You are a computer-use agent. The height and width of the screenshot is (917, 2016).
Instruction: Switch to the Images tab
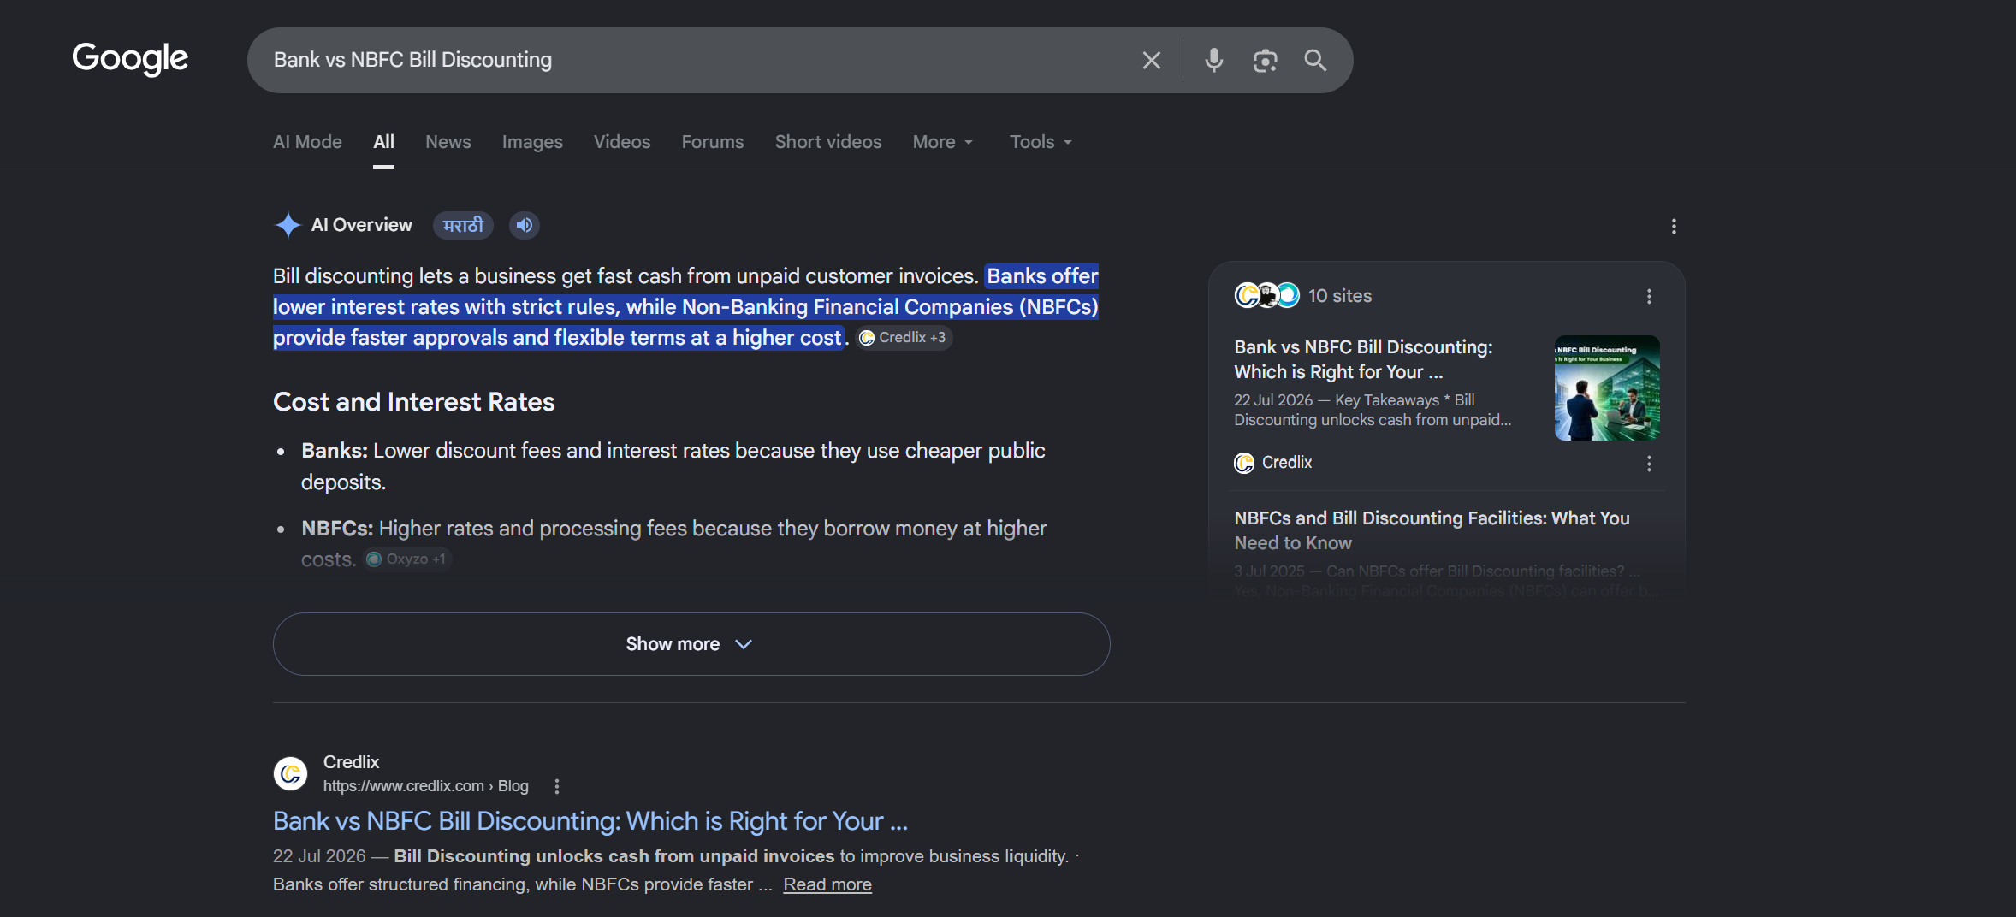click(532, 142)
